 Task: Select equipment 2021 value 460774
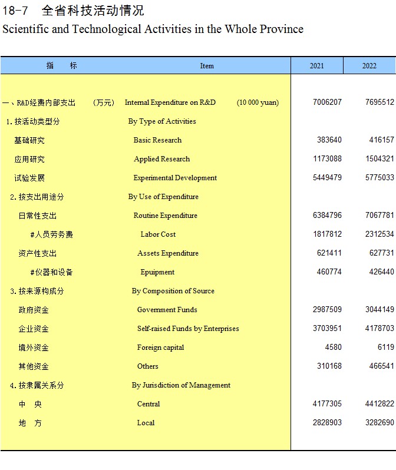pyautogui.click(x=329, y=272)
